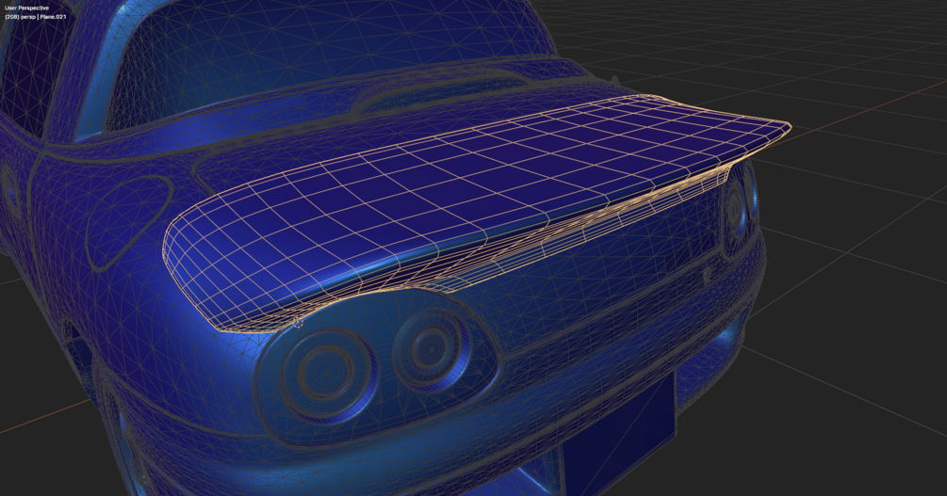Viewport: 947px width, 496px height.
Task: Click the 'Plane.021' object name text
Action: pyautogui.click(x=53, y=17)
